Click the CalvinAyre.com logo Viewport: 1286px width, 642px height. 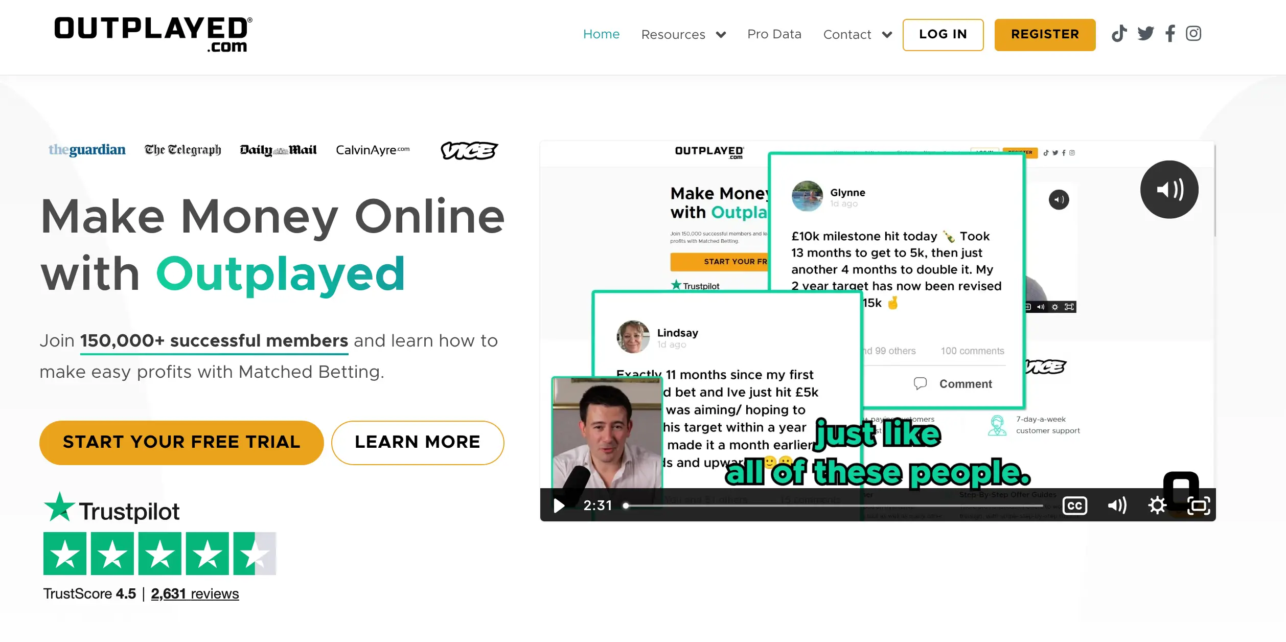pyautogui.click(x=373, y=150)
